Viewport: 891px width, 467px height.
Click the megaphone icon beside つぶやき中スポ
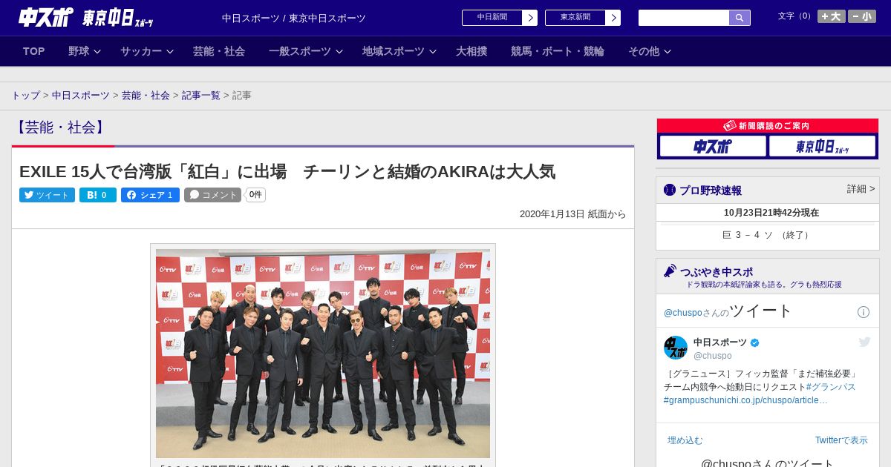(670, 271)
